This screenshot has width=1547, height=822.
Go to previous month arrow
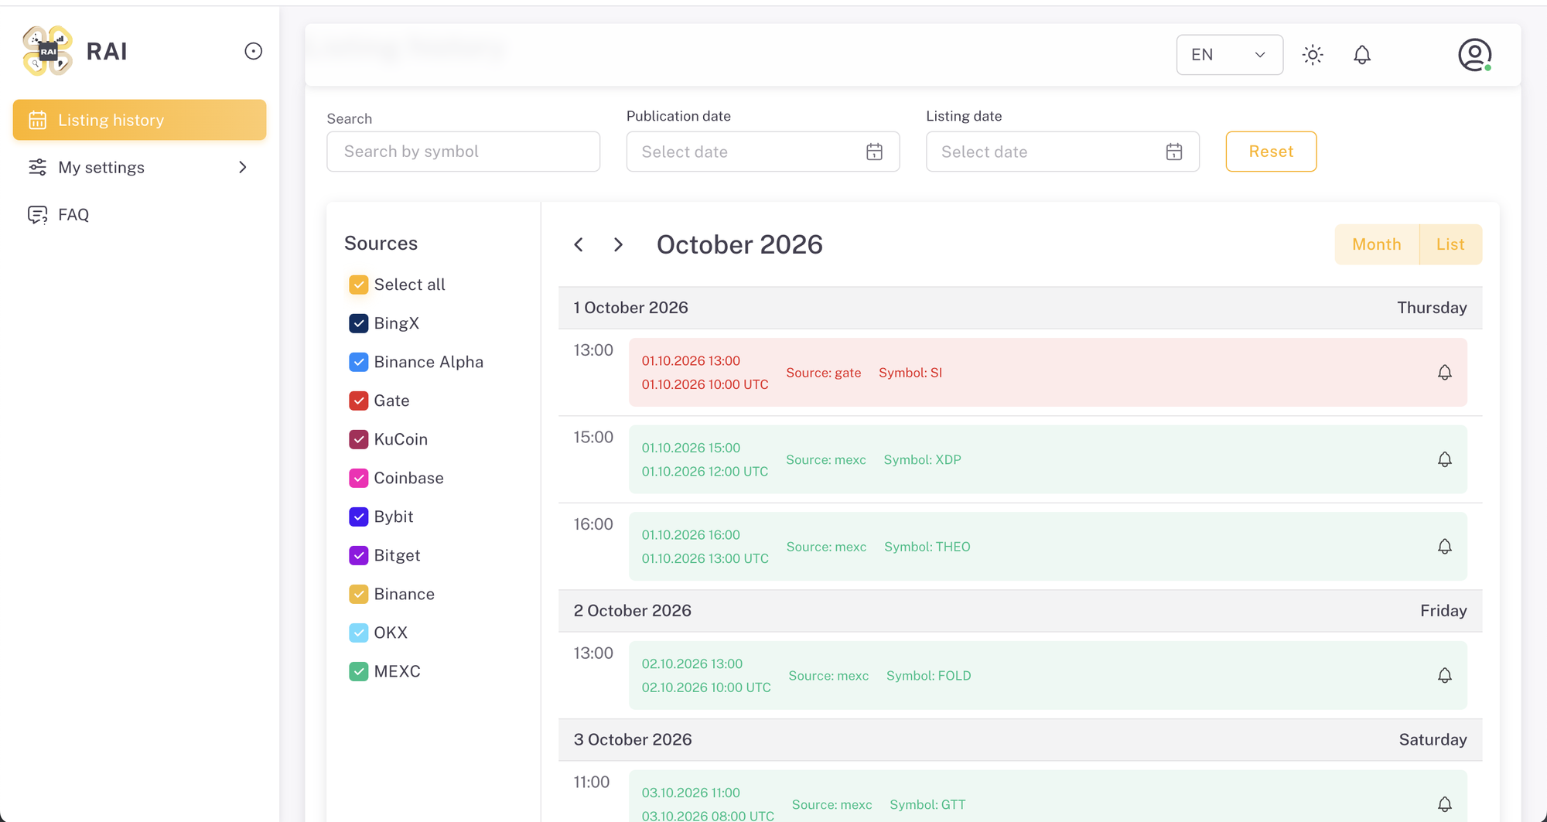coord(579,244)
